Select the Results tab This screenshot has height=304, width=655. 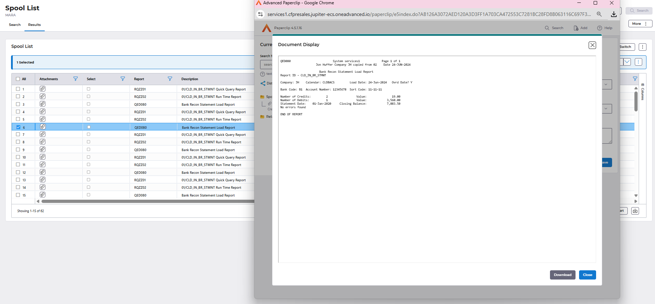34,25
